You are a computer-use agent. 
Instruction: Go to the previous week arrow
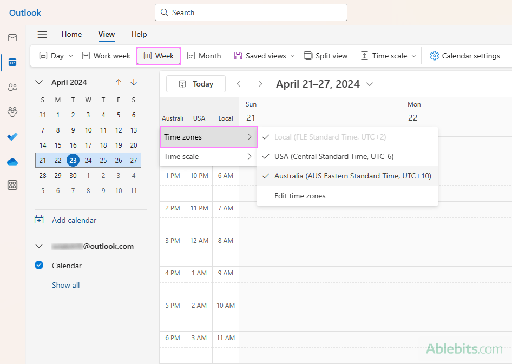click(238, 84)
